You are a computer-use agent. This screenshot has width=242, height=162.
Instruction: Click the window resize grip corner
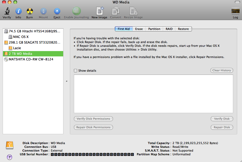coord(240,161)
